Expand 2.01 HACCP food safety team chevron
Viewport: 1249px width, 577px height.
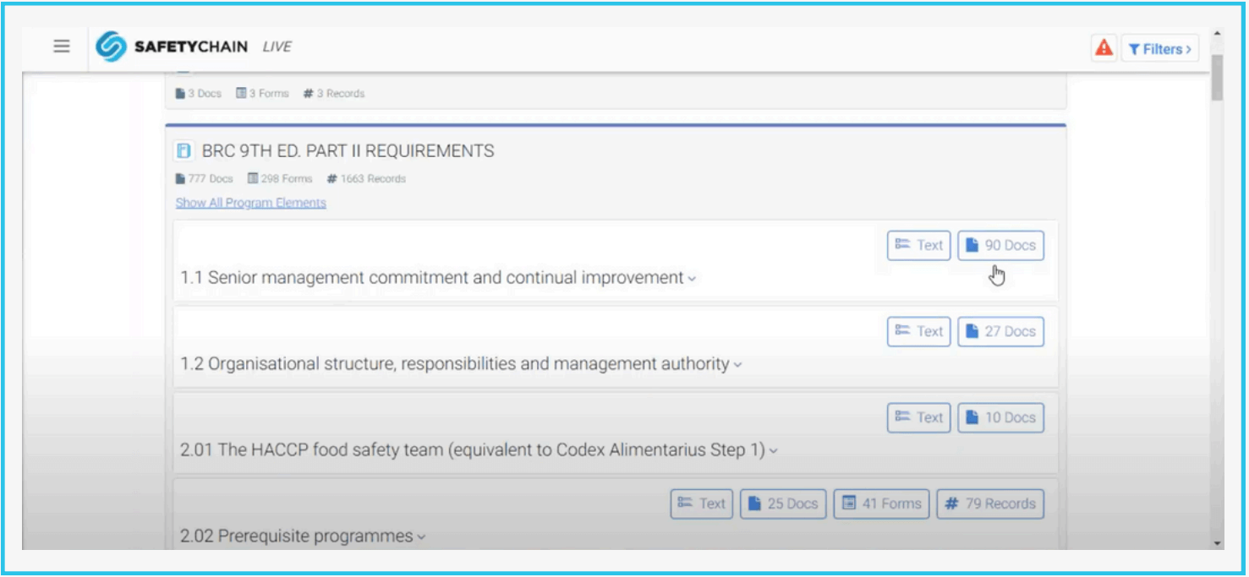pyautogui.click(x=774, y=451)
